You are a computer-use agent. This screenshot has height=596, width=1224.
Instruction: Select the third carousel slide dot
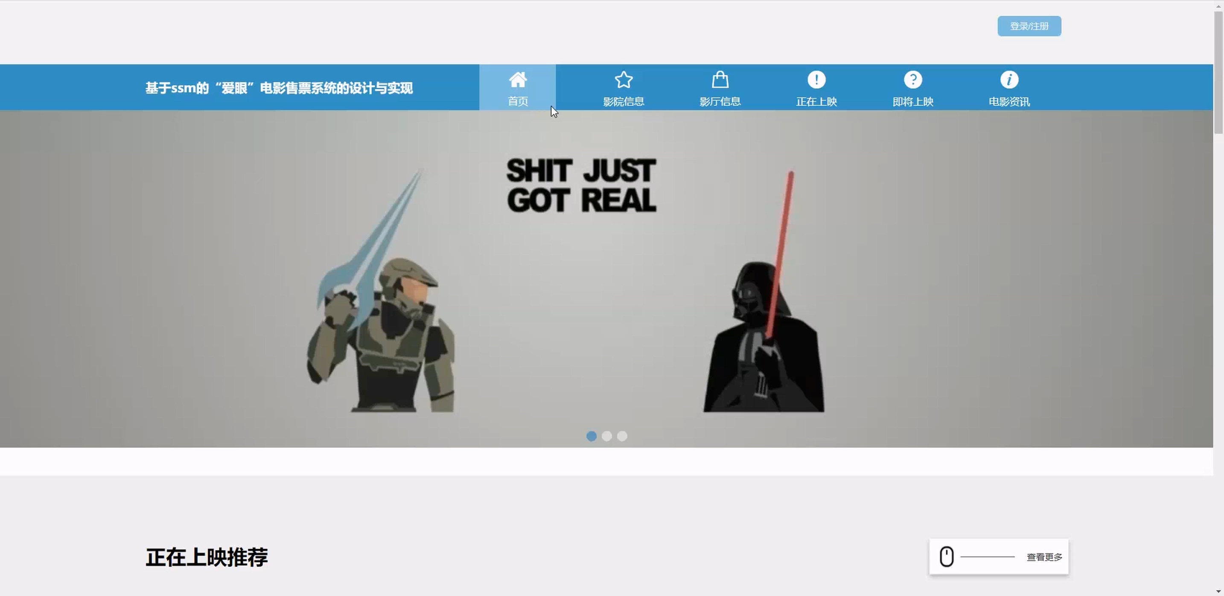click(x=622, y=436)
